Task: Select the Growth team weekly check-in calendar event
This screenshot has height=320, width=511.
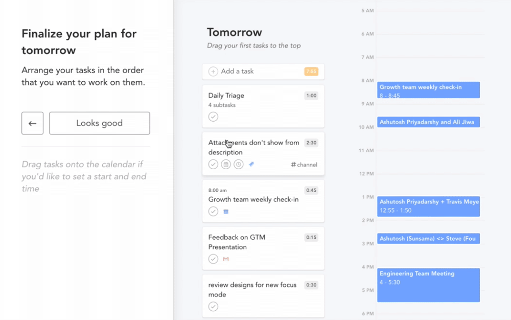Action: (x=428, y=89)
